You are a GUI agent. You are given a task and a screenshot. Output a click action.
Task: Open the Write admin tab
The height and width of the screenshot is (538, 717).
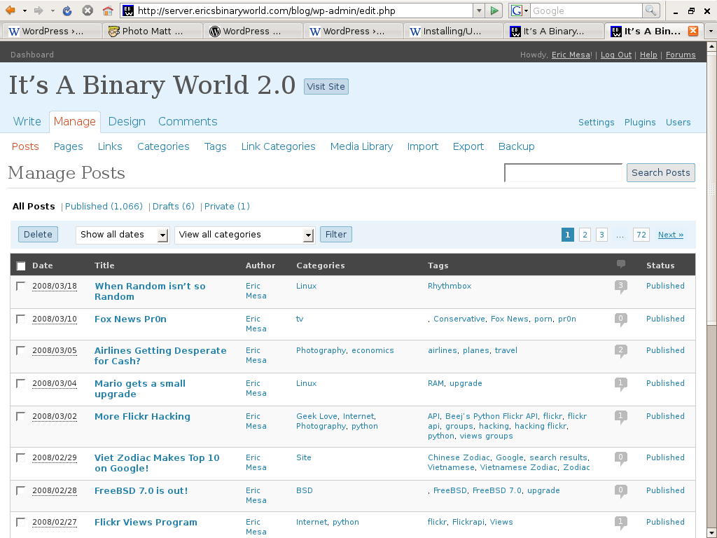[x=27, y=122]
